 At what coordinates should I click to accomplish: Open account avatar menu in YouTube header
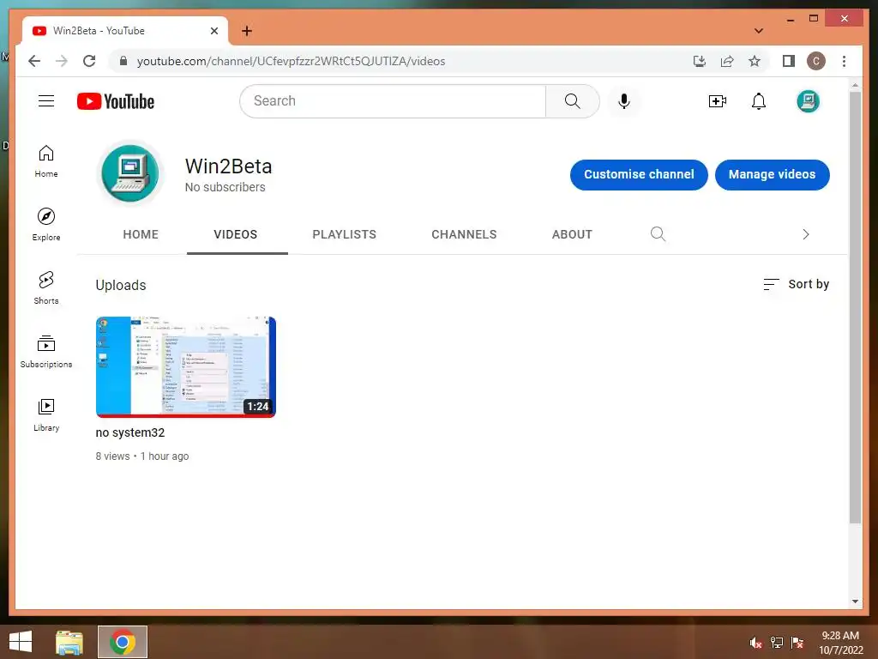(808, 101)
